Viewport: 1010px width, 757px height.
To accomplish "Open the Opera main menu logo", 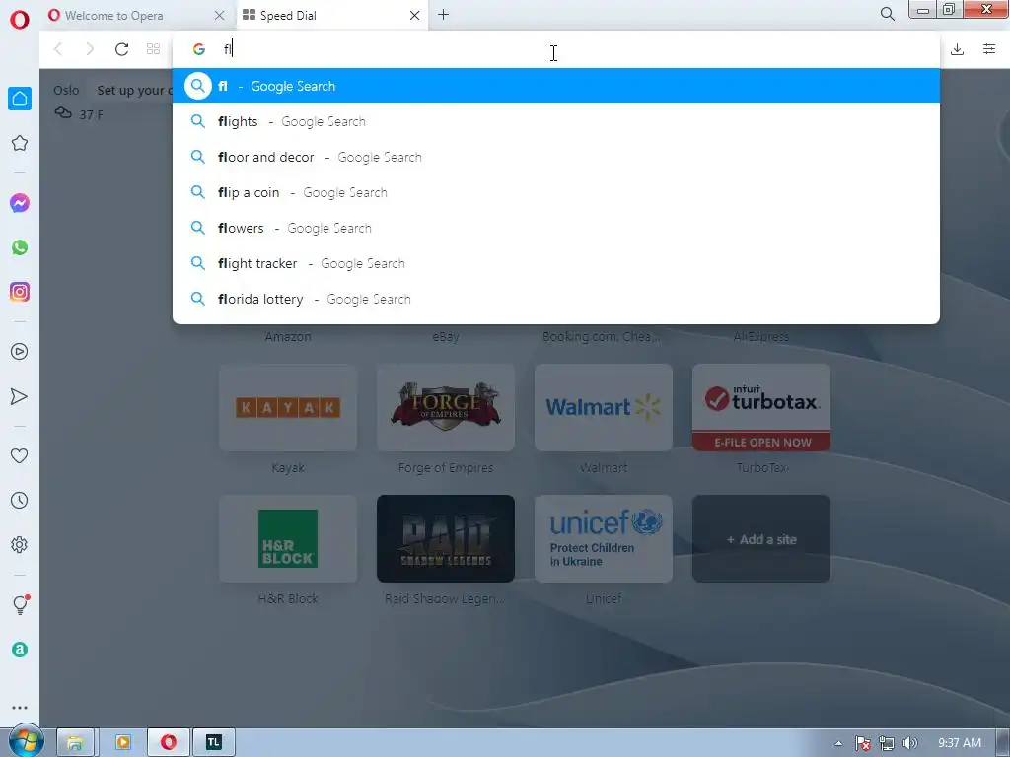I will pos(20,20).
